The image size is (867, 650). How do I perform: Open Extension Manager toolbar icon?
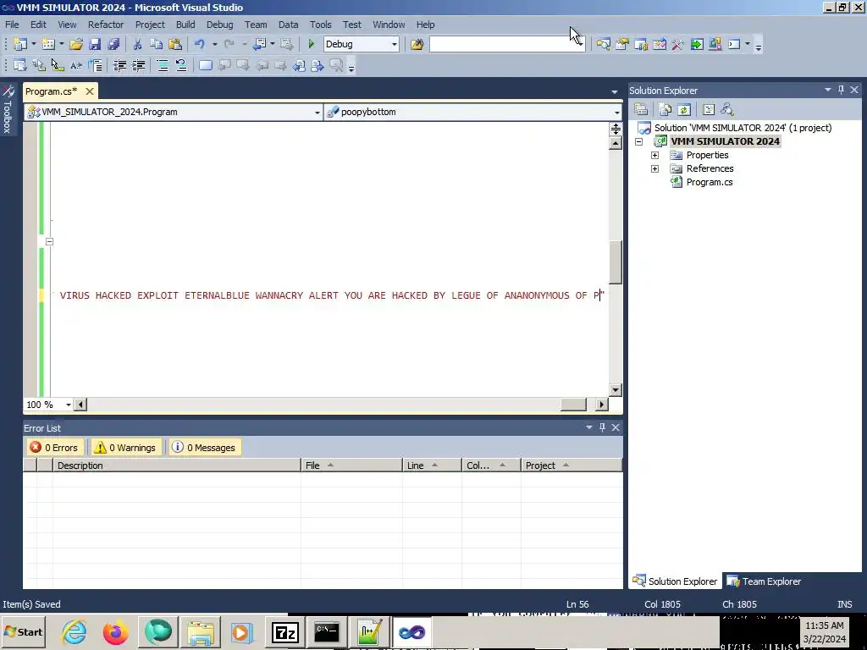(x=715, y=44)
